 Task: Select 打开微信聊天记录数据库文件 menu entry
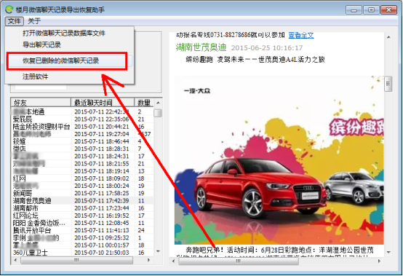pos(64,33)
